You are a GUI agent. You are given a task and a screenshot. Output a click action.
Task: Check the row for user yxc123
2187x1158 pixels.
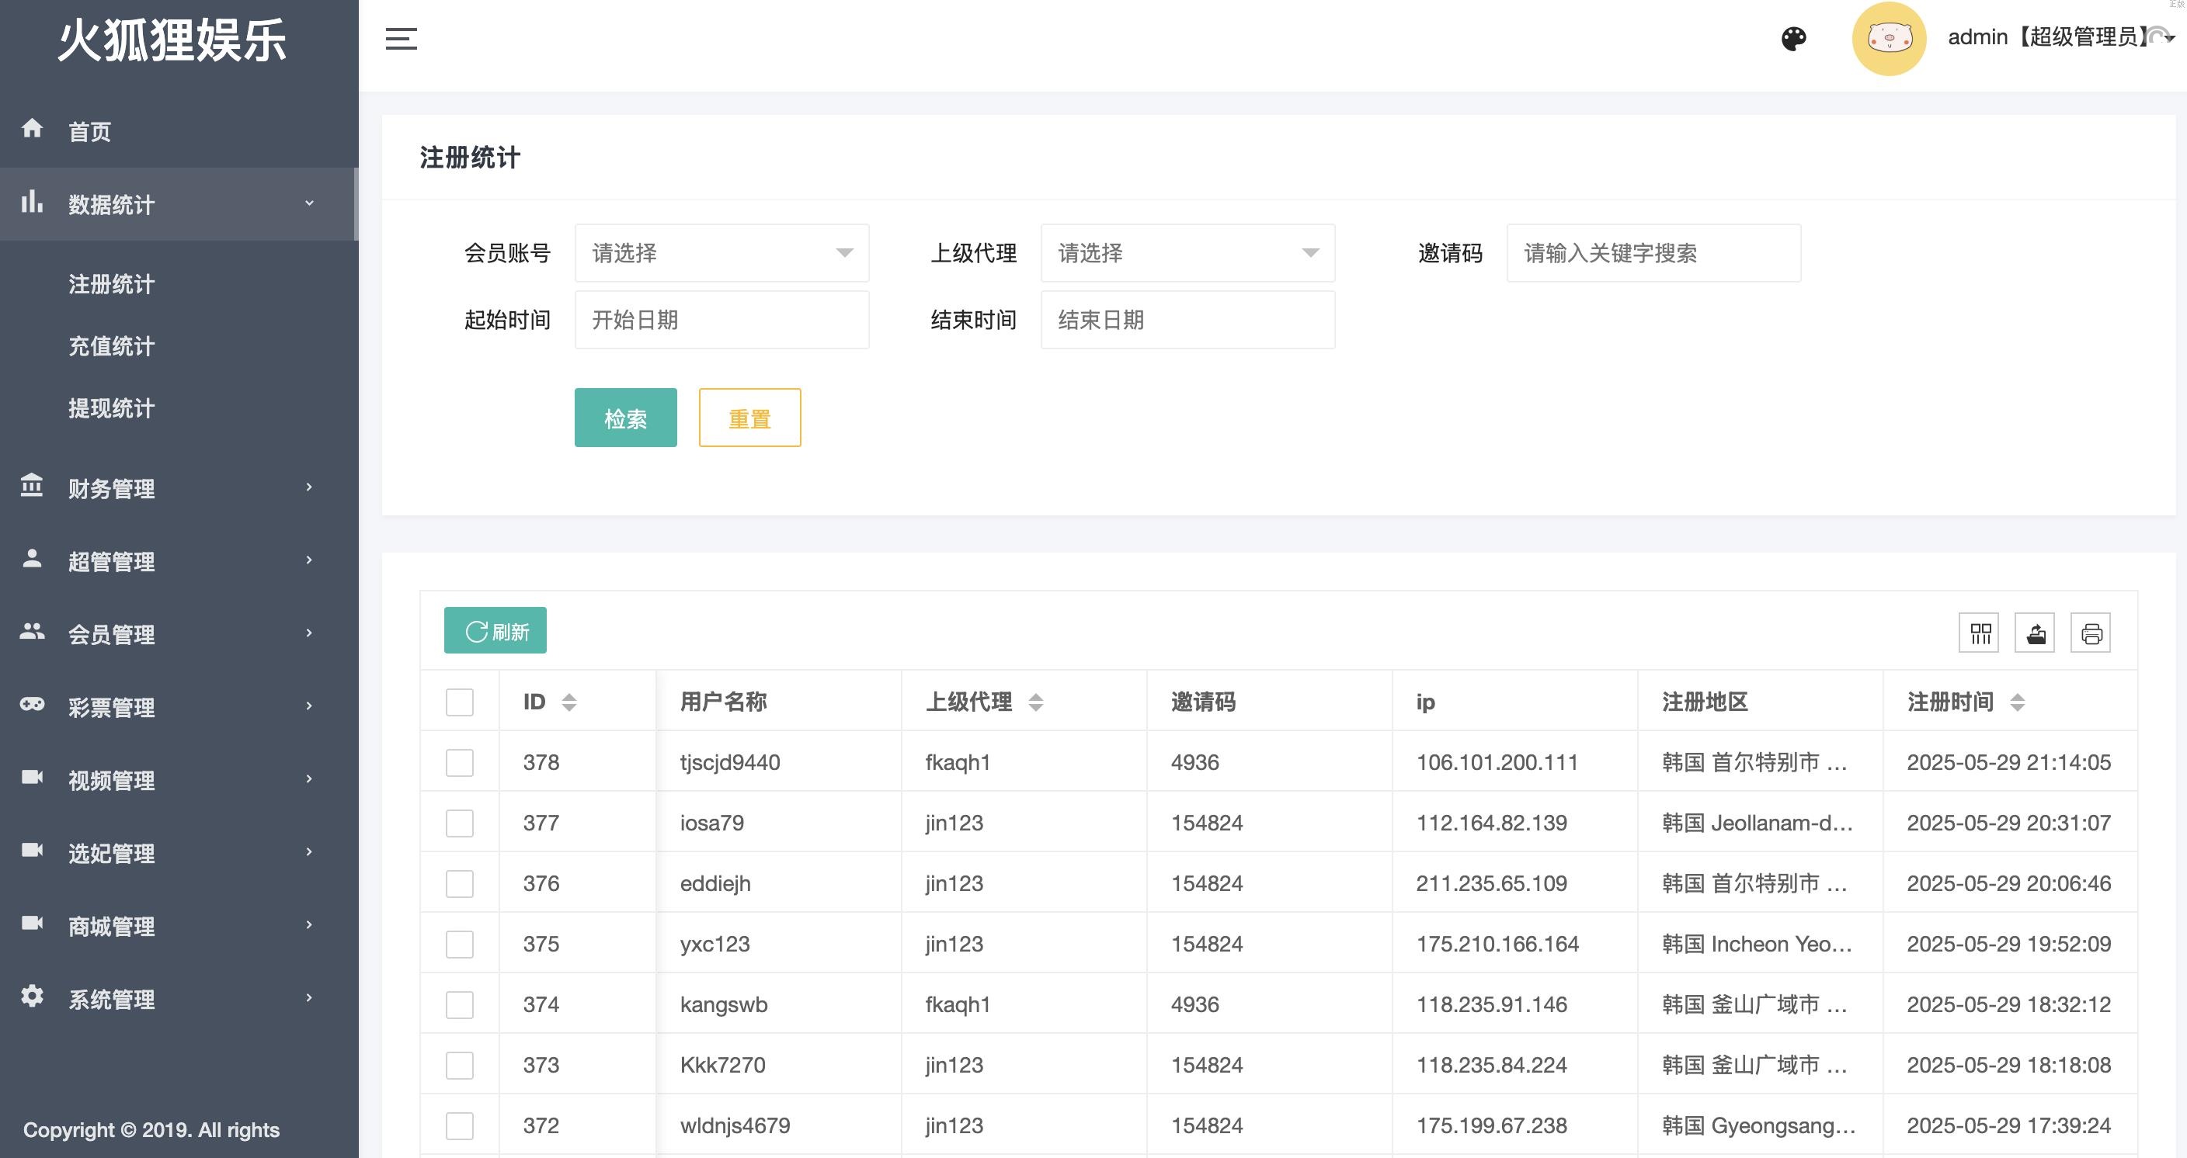(459, 945)
